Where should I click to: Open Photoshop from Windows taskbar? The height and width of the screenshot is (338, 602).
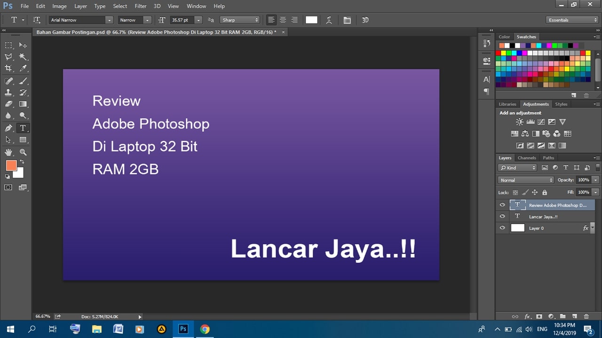click(x=183, y=329)
